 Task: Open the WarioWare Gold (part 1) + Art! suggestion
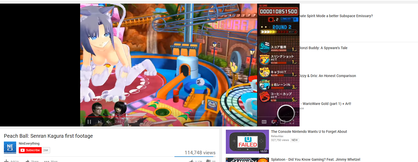[x=326, y=104]
